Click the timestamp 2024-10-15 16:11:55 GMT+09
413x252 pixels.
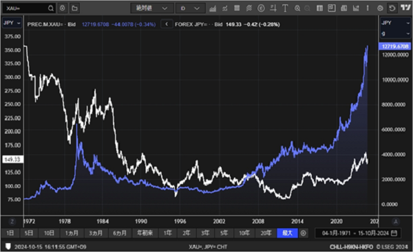point(50,247)
